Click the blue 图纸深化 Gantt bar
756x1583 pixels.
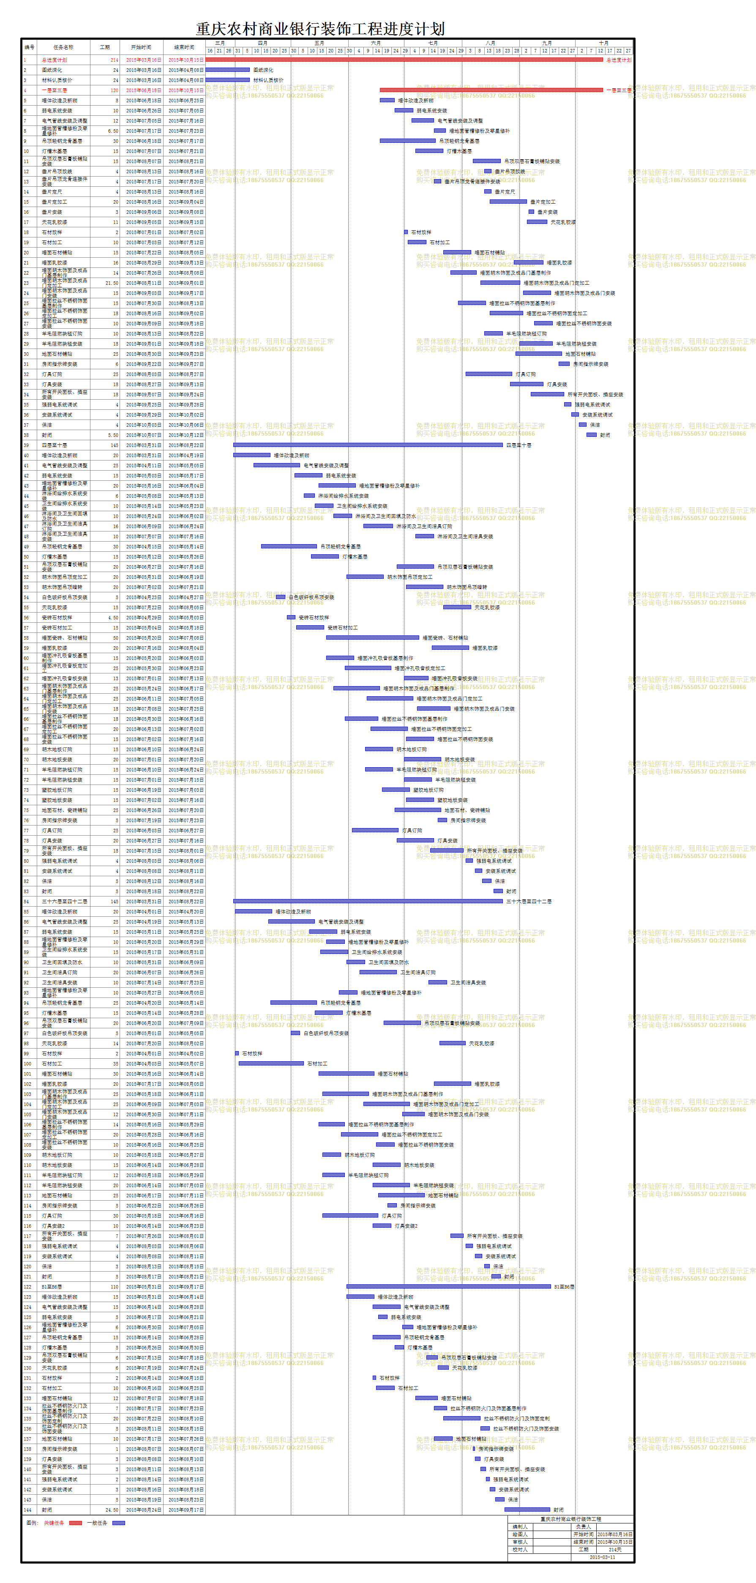coord(227,70)
